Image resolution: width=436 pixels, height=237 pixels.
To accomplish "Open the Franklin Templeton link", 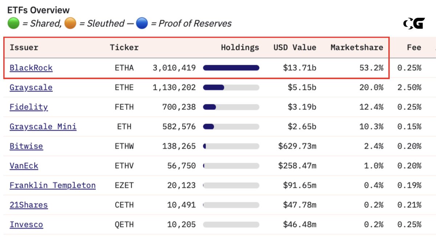I will (53, 185).
